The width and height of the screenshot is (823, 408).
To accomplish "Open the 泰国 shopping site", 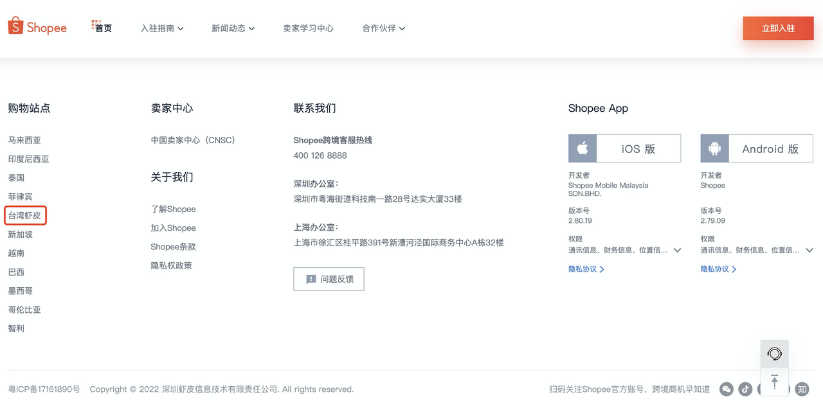I will 16,178.
